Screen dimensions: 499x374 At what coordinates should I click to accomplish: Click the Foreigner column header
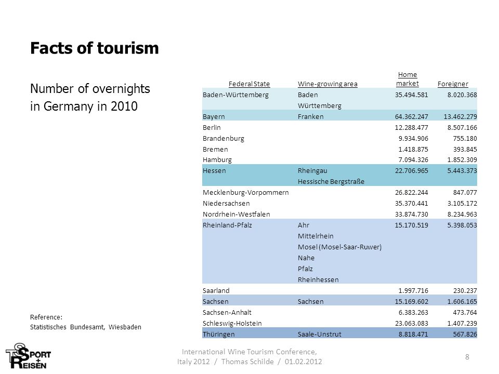453,84
